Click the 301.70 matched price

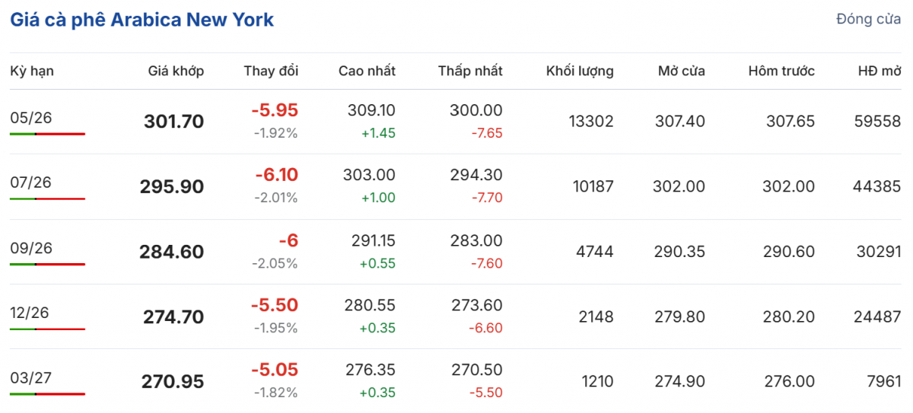click(x=173, y=122)
